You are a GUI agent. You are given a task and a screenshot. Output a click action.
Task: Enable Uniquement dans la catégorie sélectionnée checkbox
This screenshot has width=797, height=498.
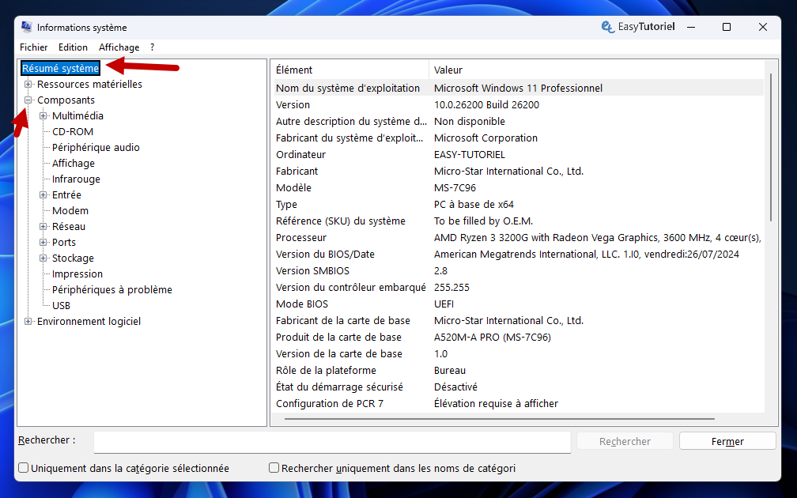pos(24,467)
